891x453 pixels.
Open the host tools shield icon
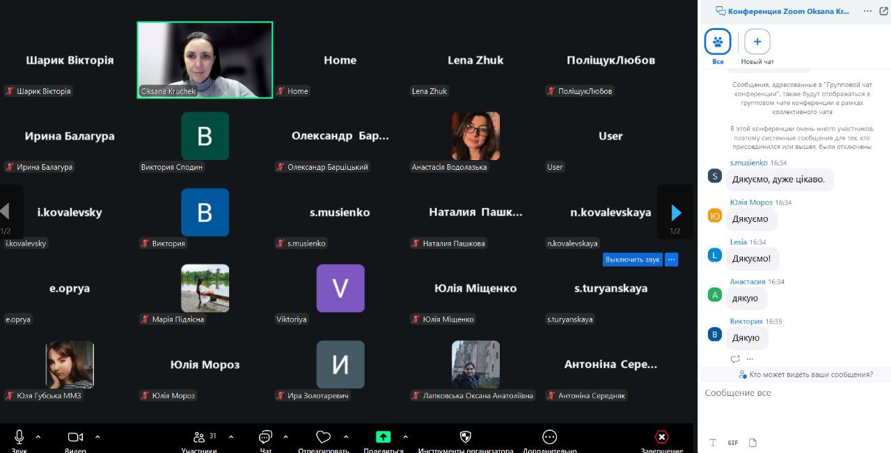(466, 437)
